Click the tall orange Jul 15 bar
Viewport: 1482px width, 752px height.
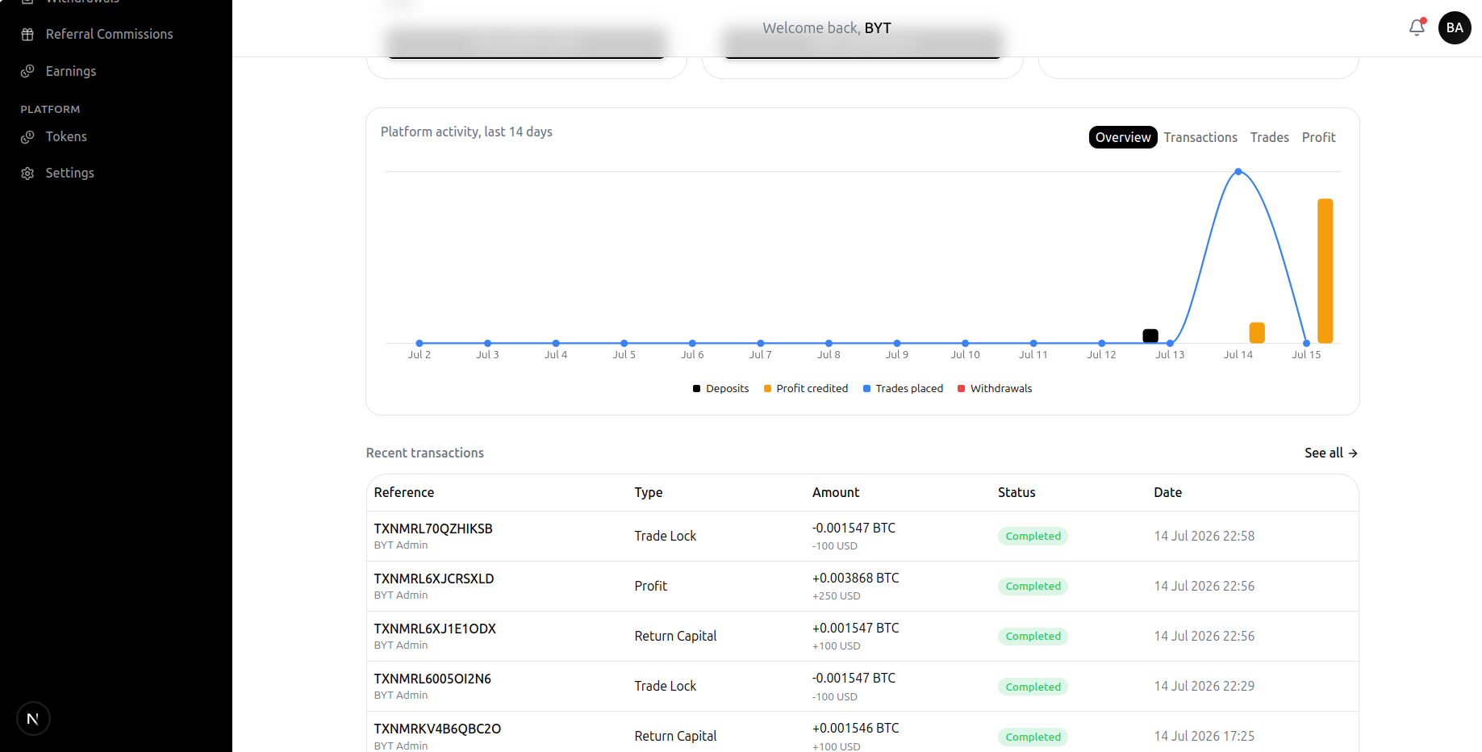1325,271
